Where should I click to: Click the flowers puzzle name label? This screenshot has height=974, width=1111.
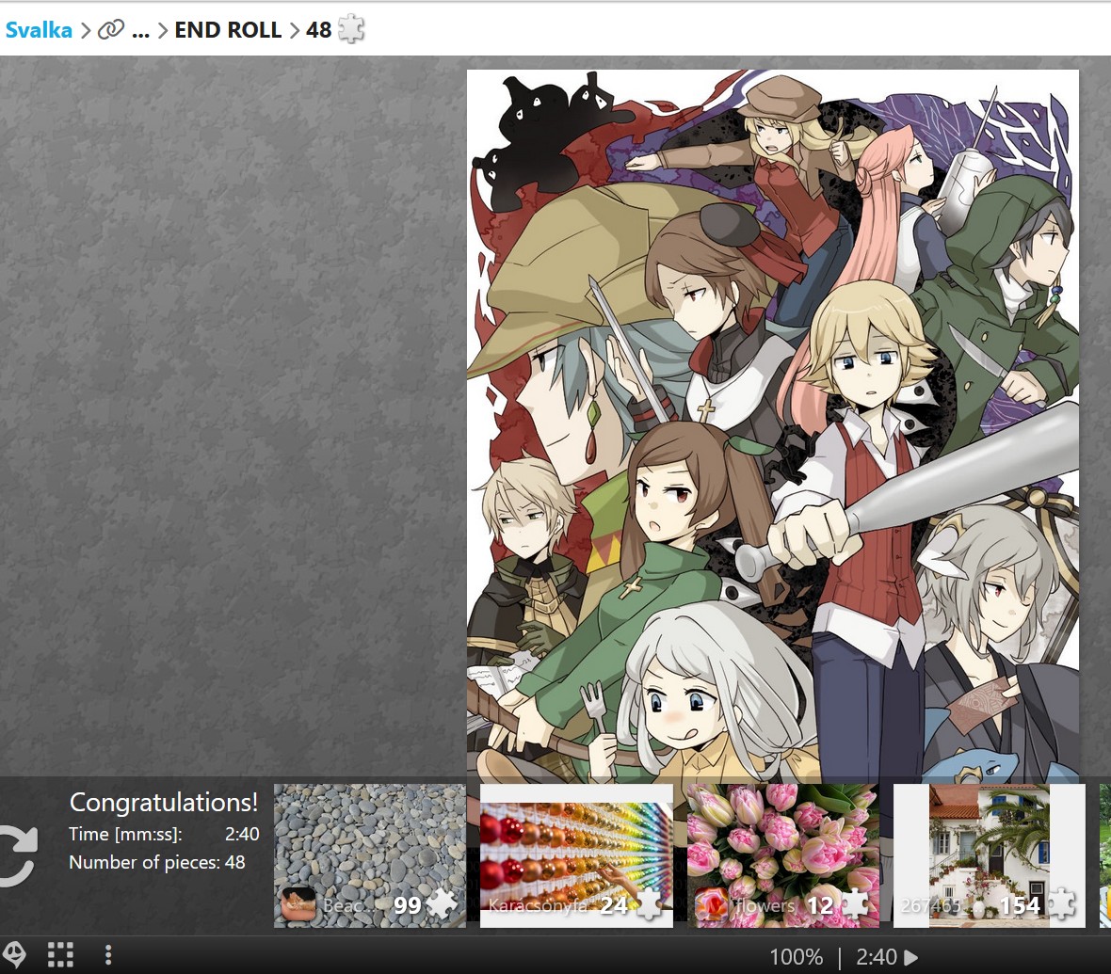tap(766, 905)
